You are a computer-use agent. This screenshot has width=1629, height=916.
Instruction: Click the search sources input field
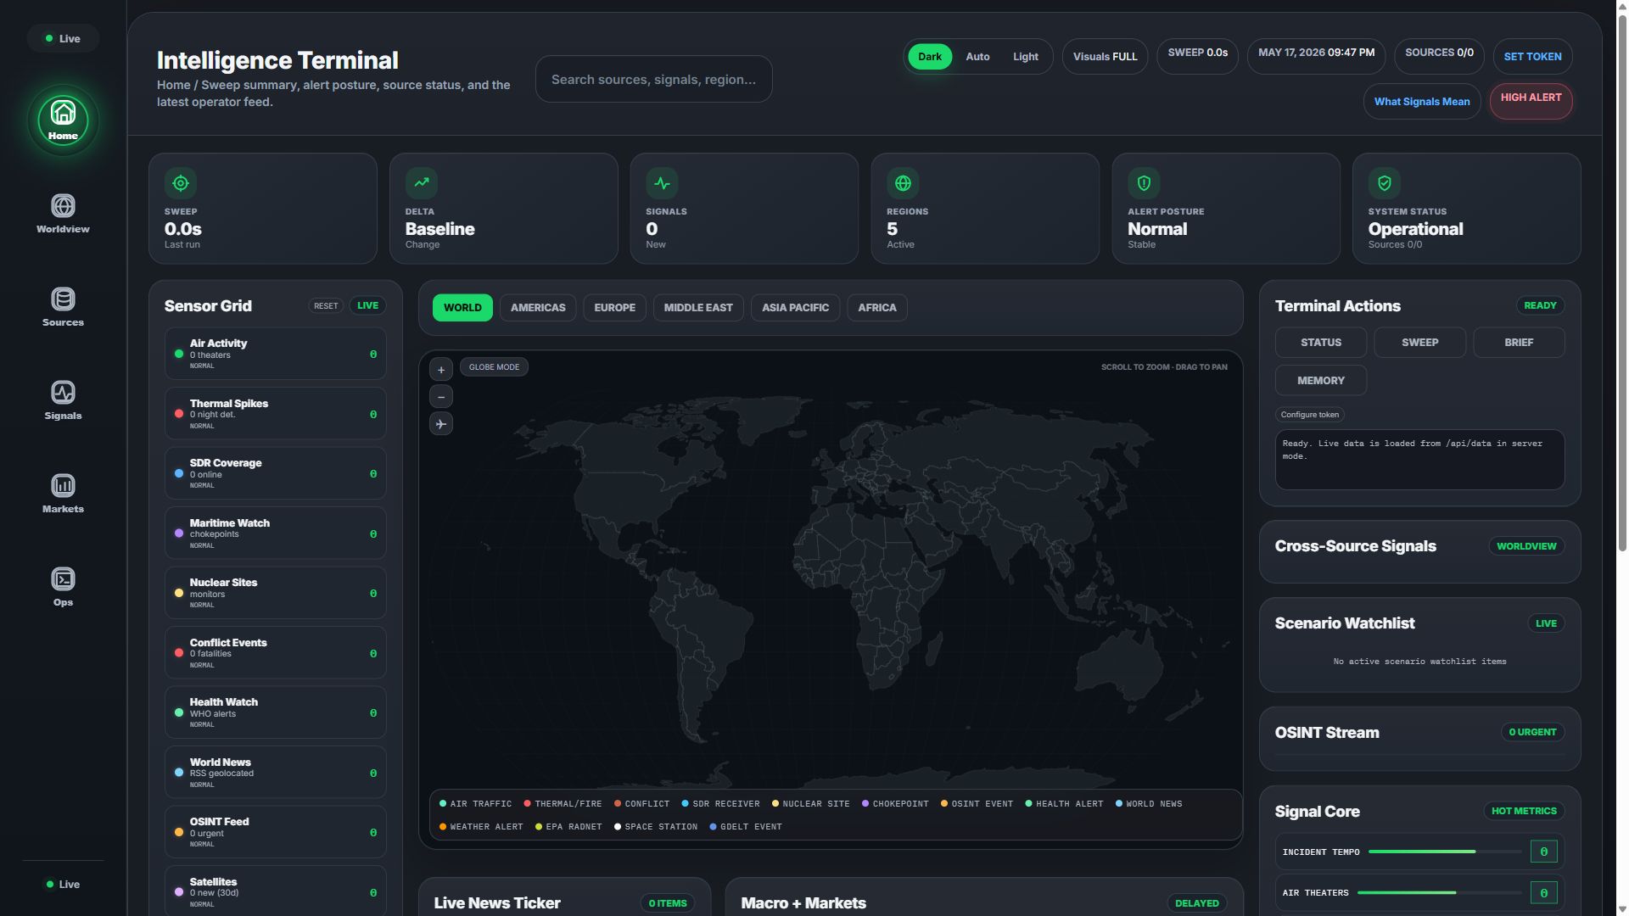point(653,79)
